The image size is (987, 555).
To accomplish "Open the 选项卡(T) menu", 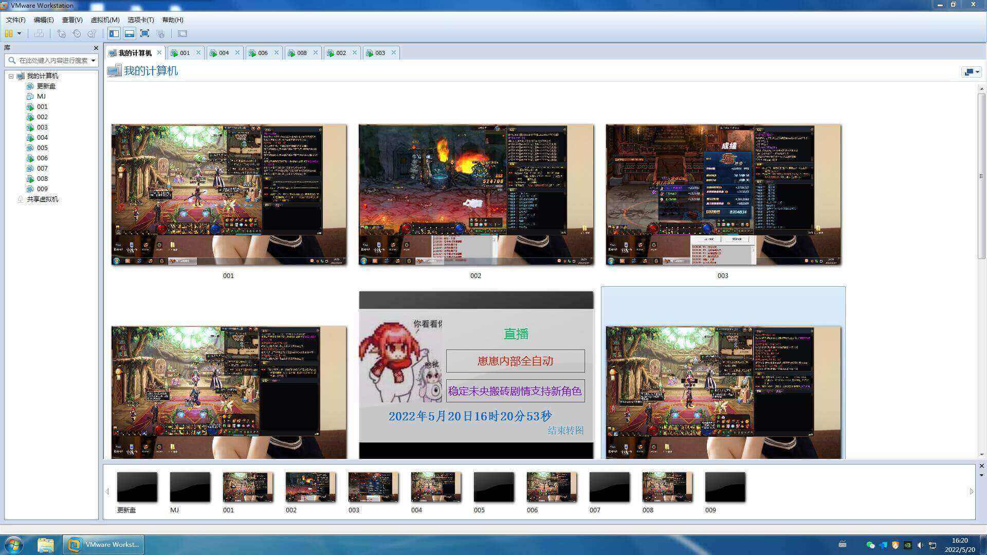I will click(x=141, y=20).
